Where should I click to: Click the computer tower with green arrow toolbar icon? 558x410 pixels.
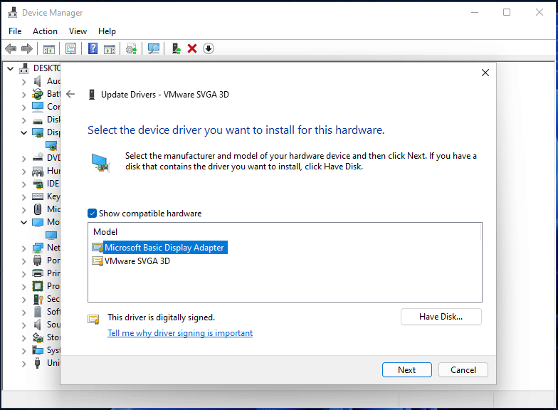click(177, 48)
